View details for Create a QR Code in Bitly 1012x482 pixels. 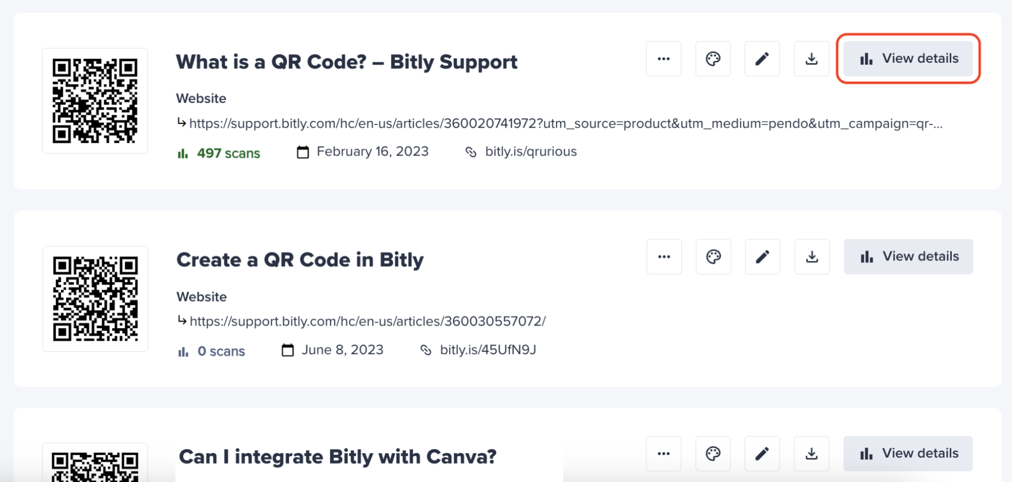(x=909, y=257)
